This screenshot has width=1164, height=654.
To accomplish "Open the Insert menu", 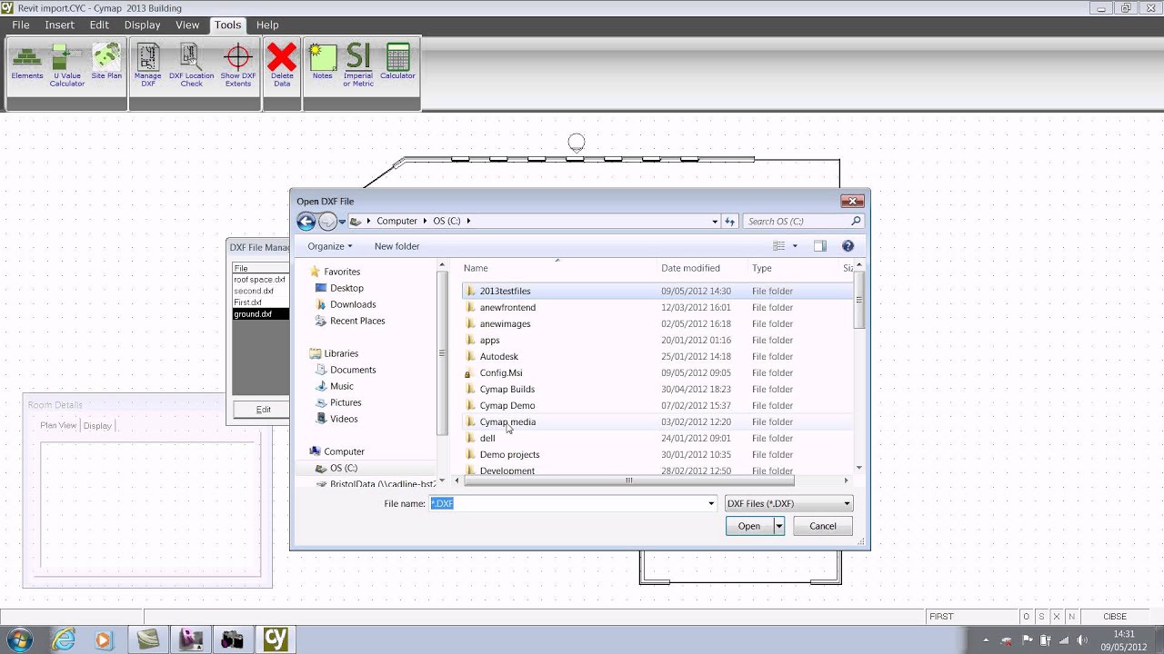I will pyautogui.click(x=60, y=25).
